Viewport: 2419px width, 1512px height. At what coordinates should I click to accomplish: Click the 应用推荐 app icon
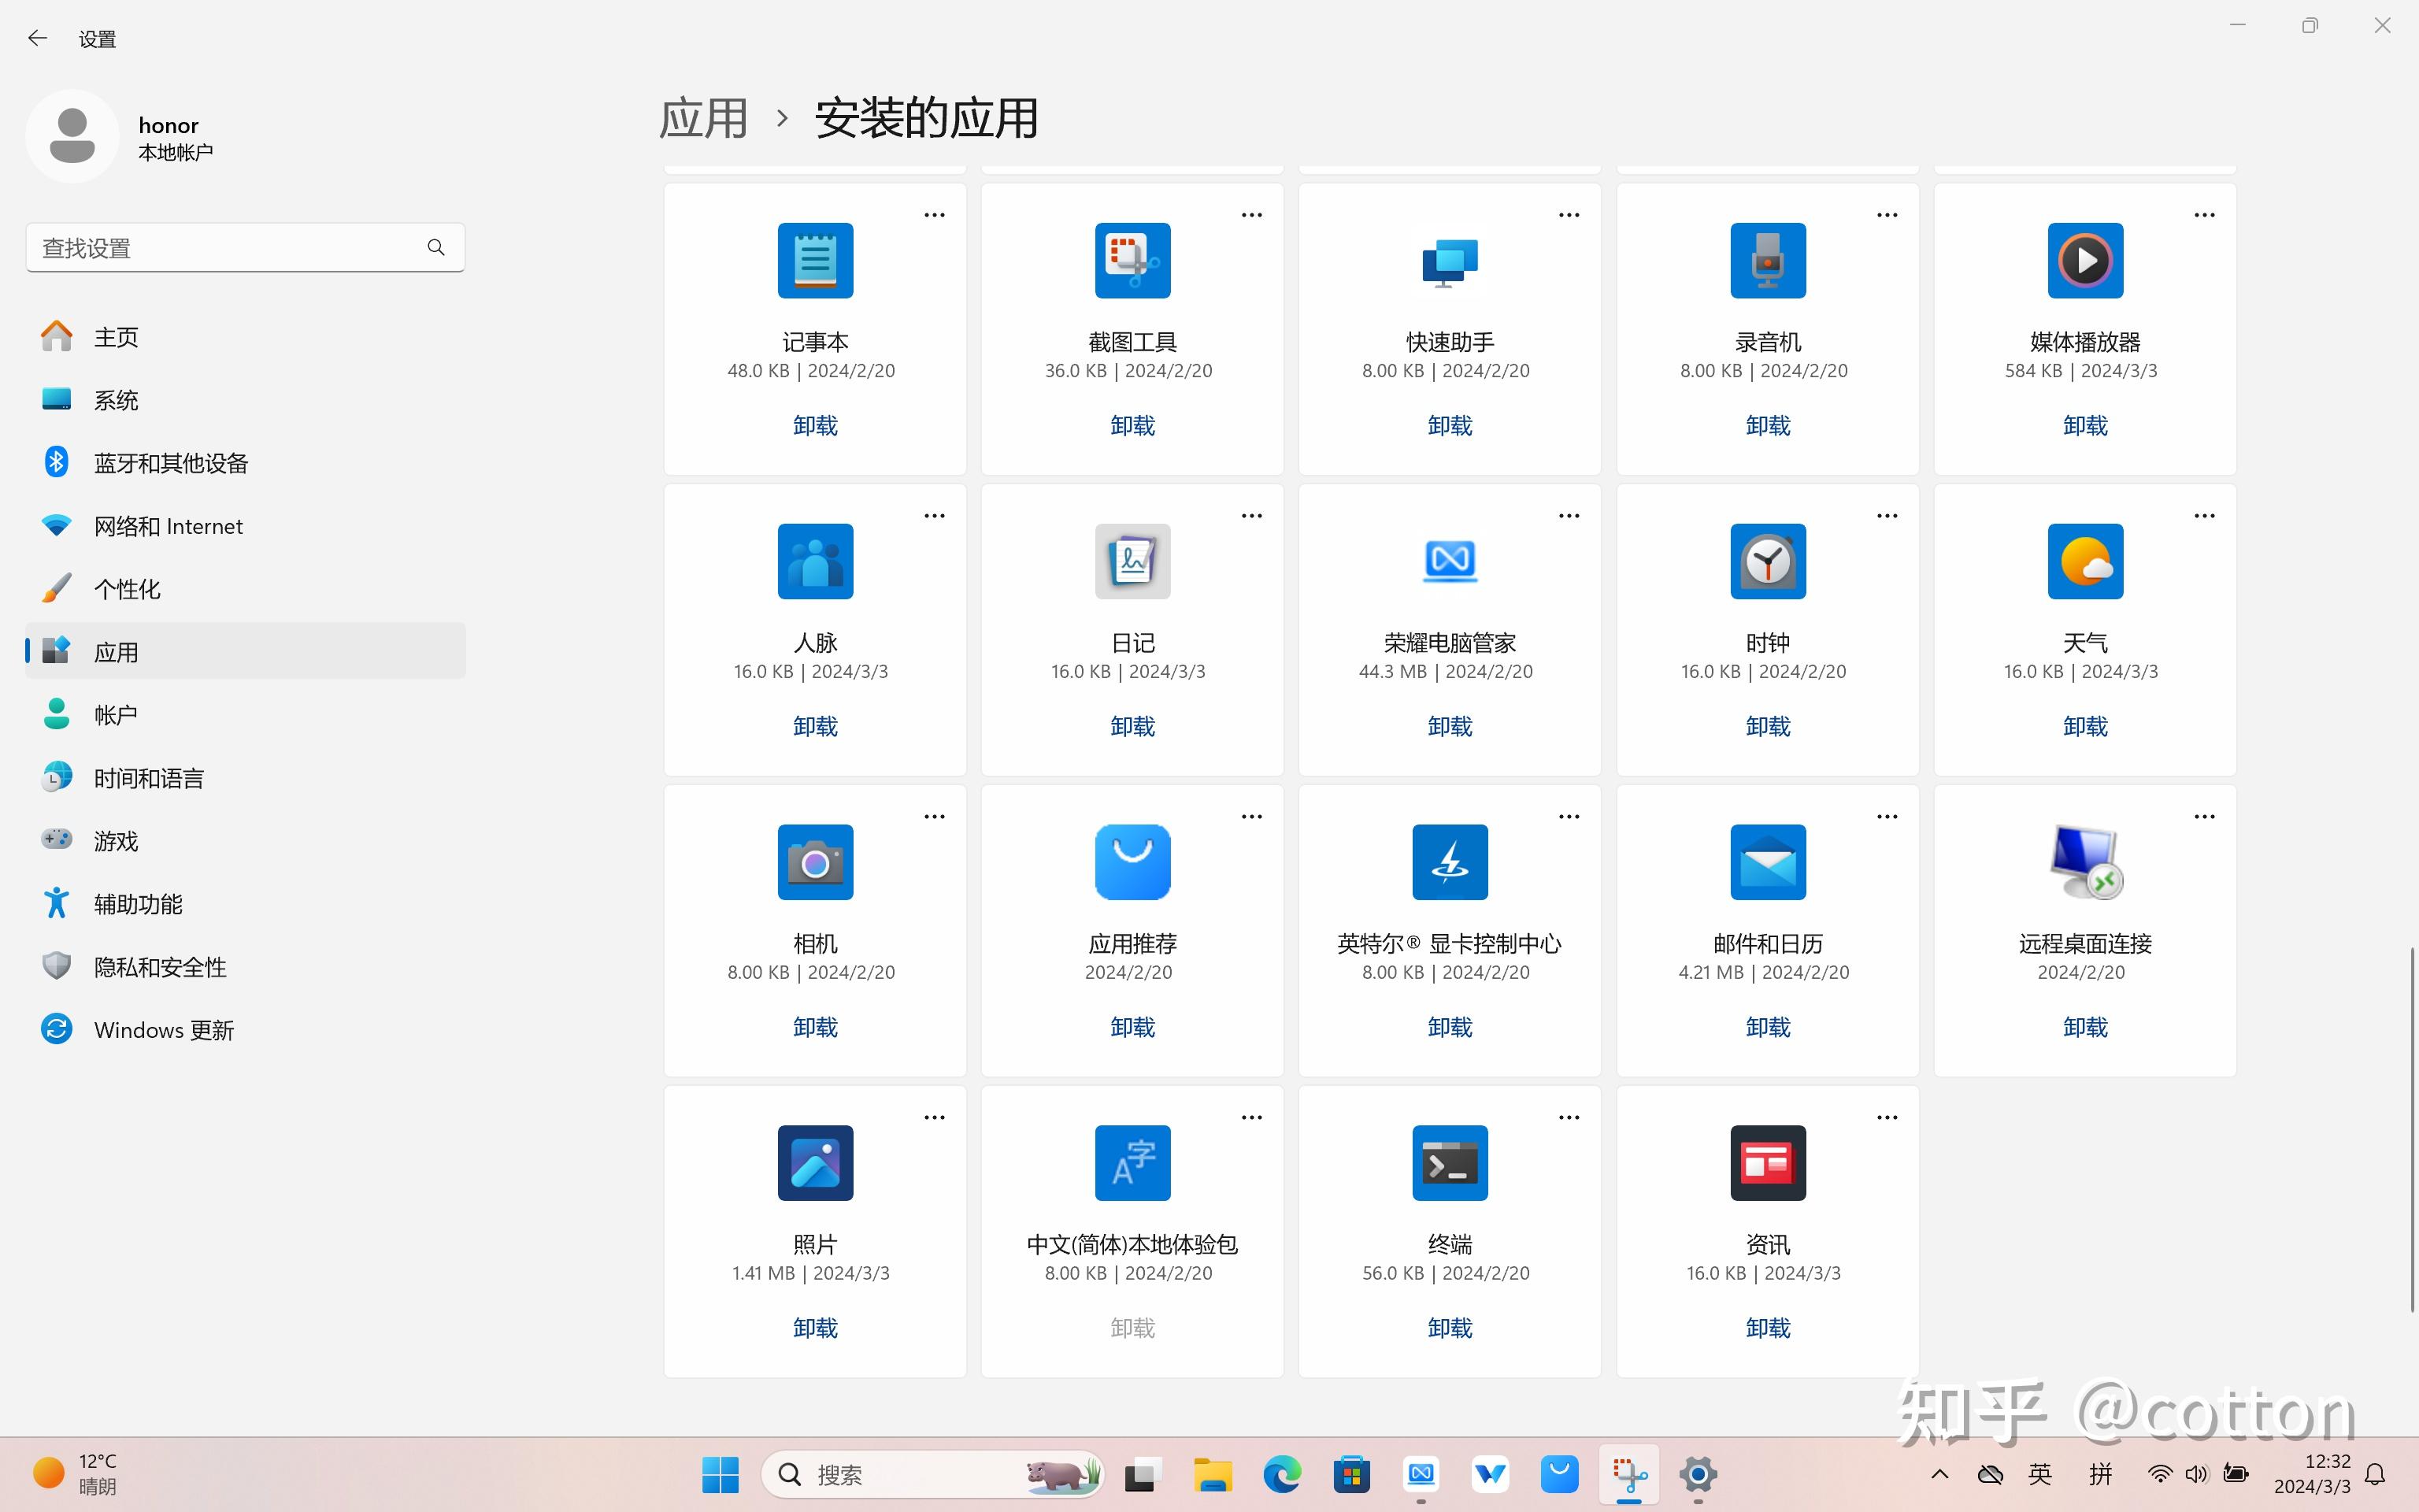click(x=1132, y=862)
